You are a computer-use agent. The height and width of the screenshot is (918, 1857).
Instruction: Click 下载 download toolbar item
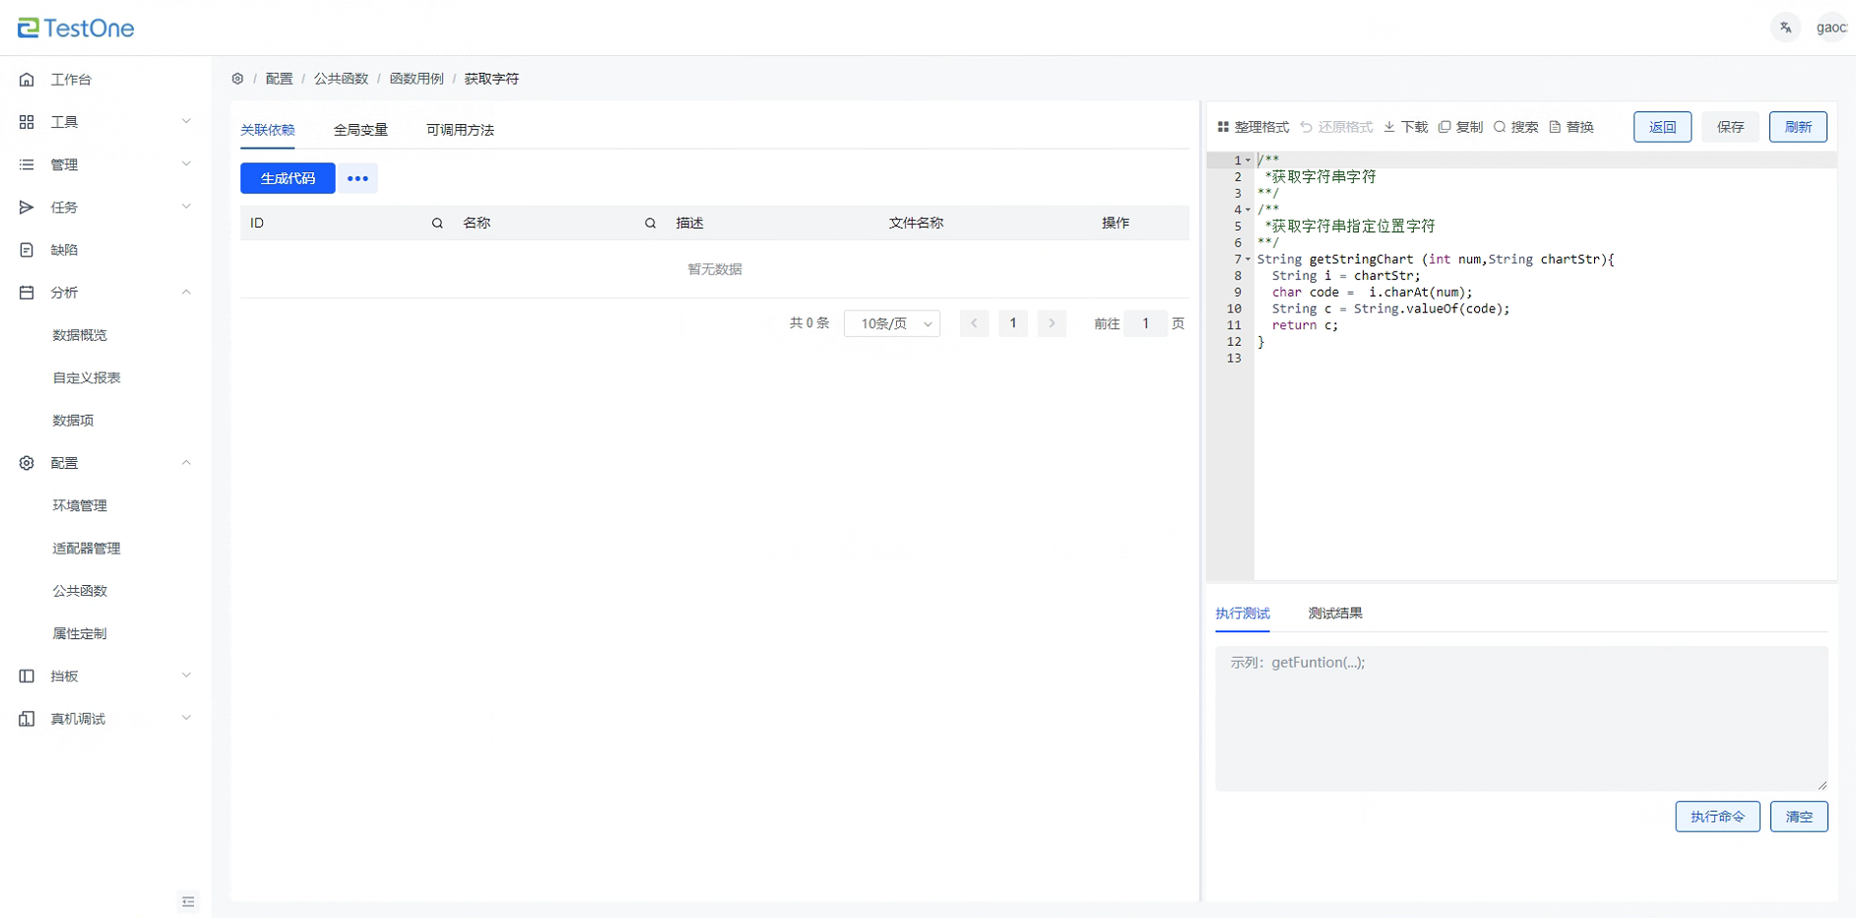point(1405,127)
